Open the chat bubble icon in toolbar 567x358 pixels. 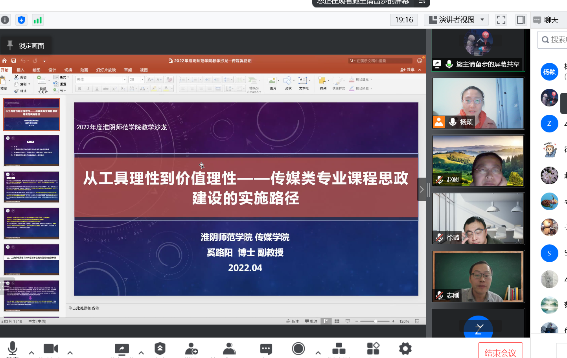(266, 349)
